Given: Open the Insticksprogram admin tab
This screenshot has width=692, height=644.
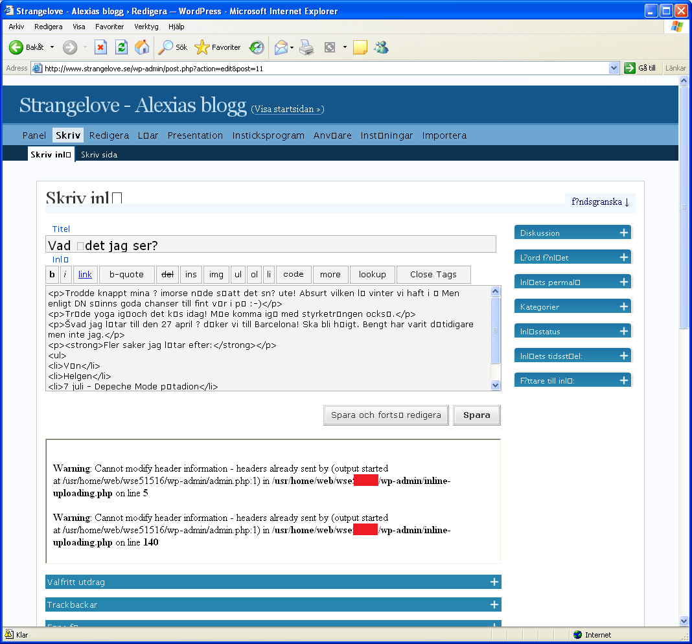Looking at the screenshot, I should click(268, 135).
